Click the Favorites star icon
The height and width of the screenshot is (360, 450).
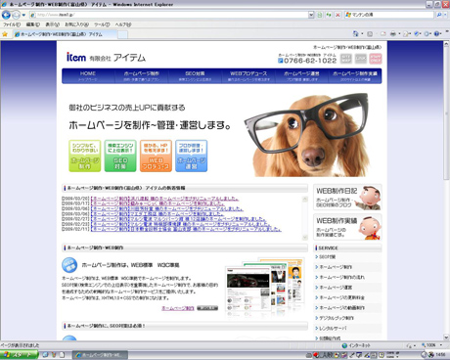[5, 34]
